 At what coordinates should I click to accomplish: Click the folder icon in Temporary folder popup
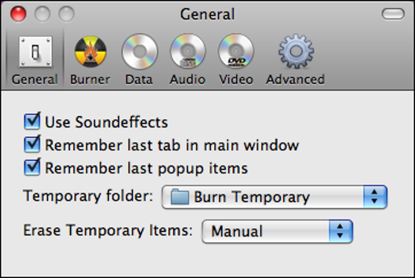(180, 197)
